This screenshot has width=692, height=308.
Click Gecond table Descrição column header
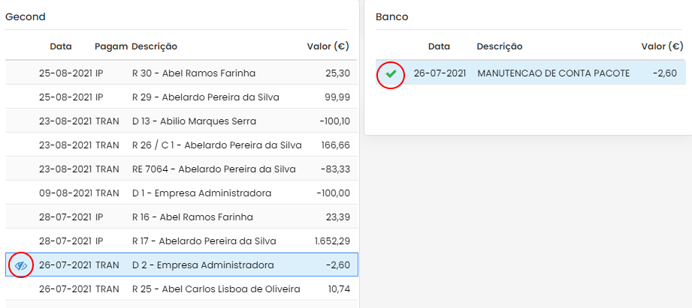point(155,46)
